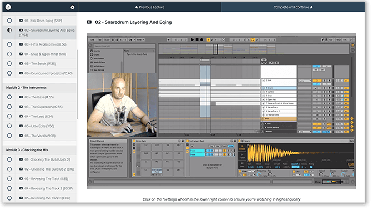Mark 01 - Checking The Build Up circle
Screen dimensions: 373x210
point(9,159)
